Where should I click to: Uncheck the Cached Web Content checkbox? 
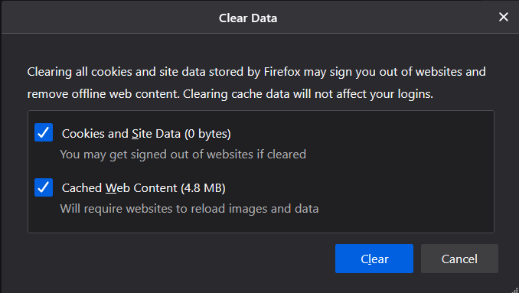point(44,187)
